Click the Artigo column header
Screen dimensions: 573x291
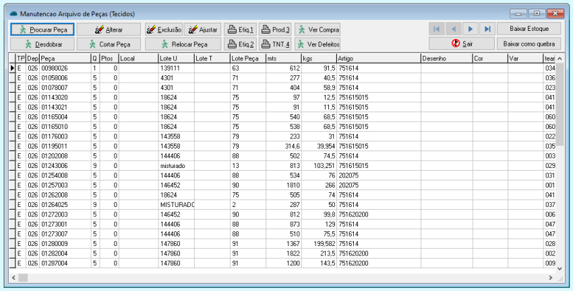[x=378, y=58]
